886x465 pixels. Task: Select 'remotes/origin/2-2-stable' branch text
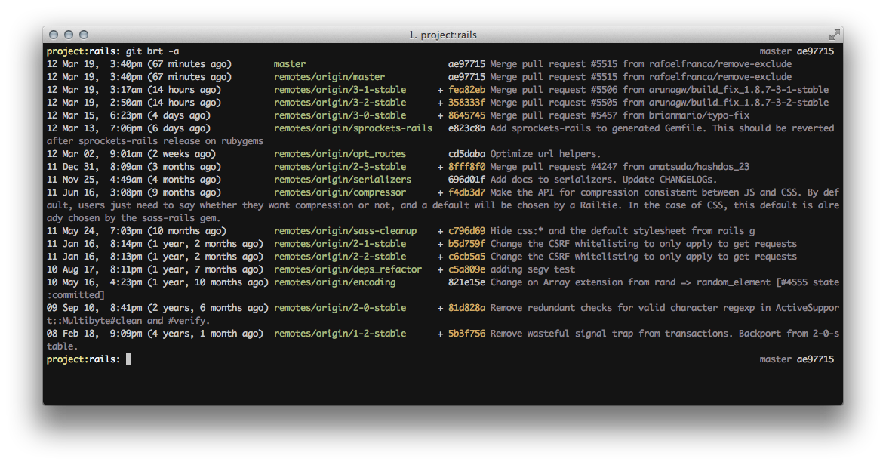[x=340, y=257]
